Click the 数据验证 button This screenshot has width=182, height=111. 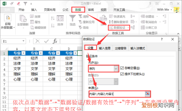point(117,28)
